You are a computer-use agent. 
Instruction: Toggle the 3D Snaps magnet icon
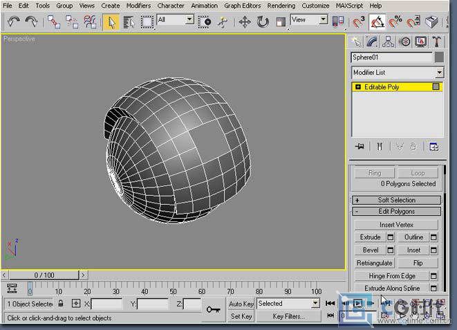point(359,22)
